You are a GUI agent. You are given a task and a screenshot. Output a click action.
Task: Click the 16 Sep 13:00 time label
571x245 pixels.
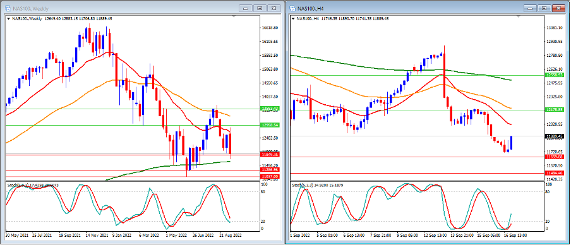click(515, 236)
